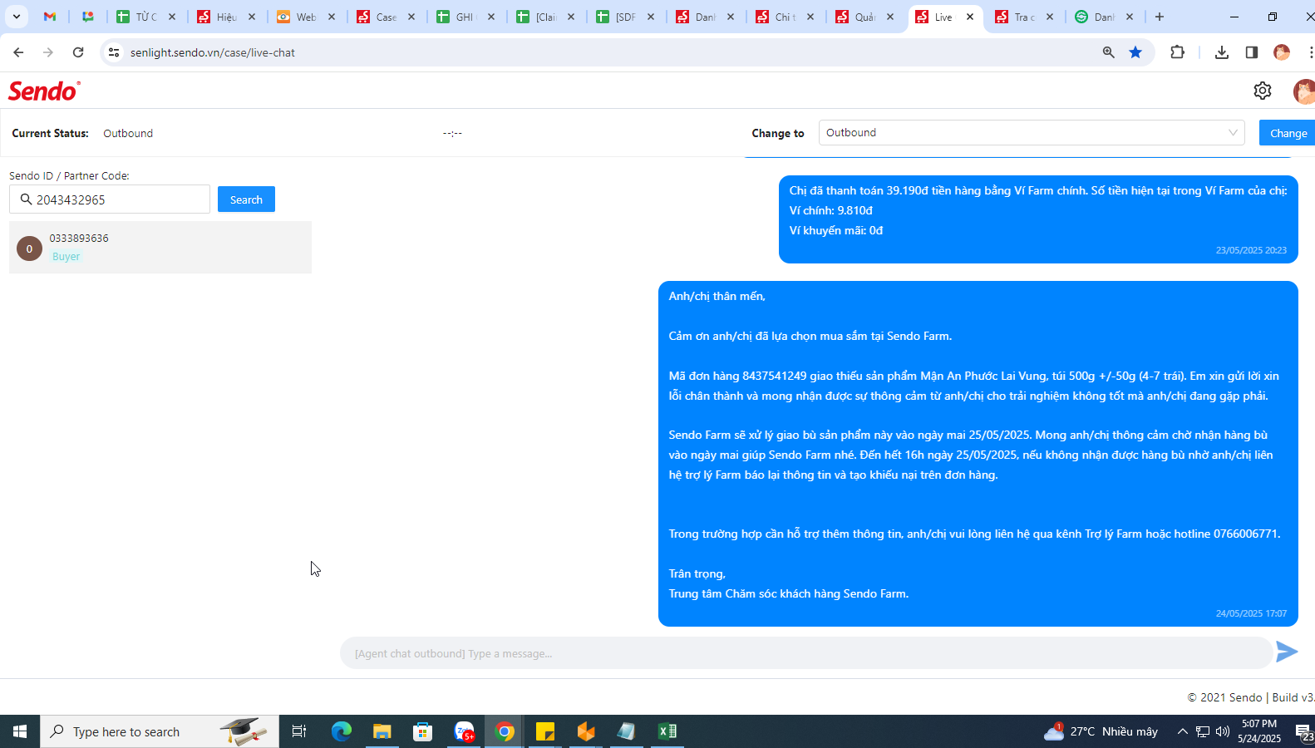This screenshot has width=1315, height=748.
Task: Open the browser extensions puzzle icon
Action: click(1177, 52)
